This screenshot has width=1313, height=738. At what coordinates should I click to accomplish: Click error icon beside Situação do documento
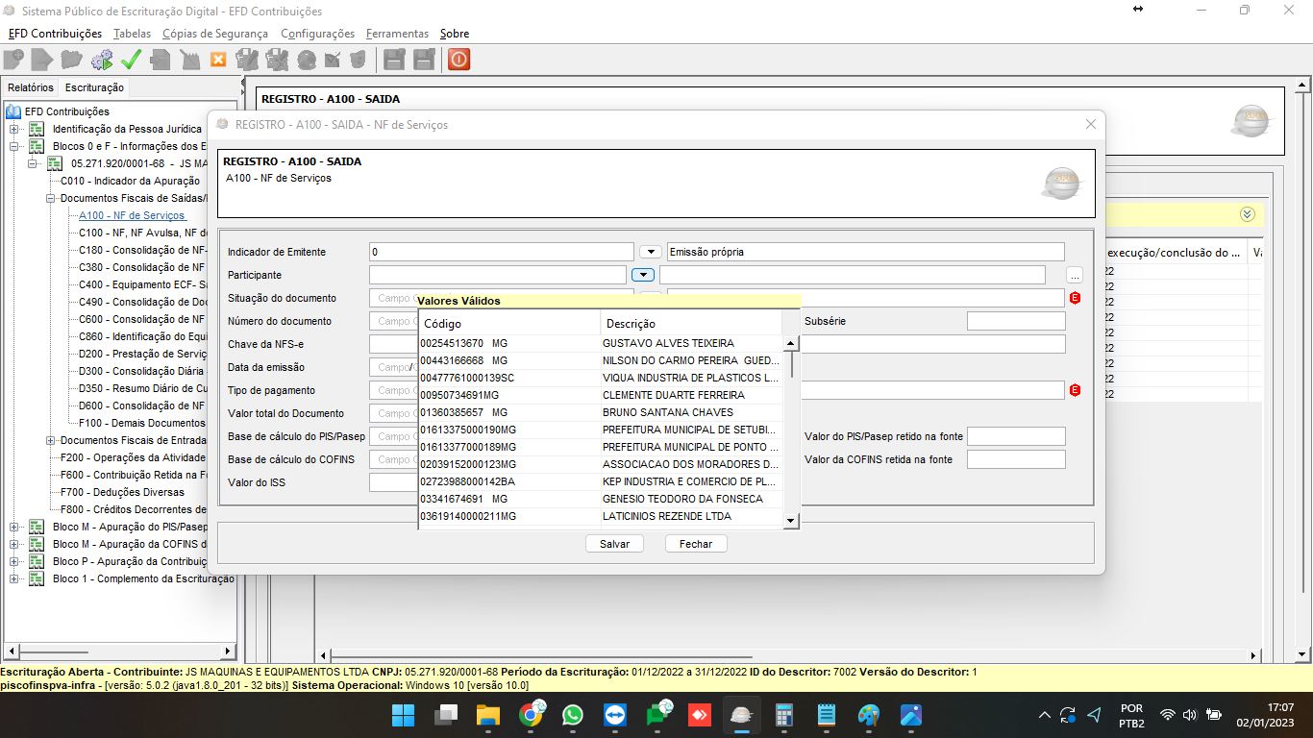pyautogui.click(x=1075, y=298)
